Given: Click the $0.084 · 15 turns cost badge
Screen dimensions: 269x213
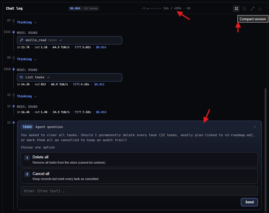Looking at the screenshot, I should tap(84, 8).
